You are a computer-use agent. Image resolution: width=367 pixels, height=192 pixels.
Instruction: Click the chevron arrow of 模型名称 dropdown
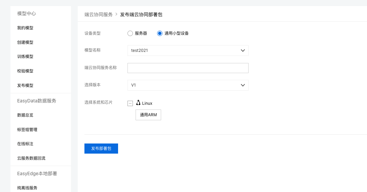[243, 51]
